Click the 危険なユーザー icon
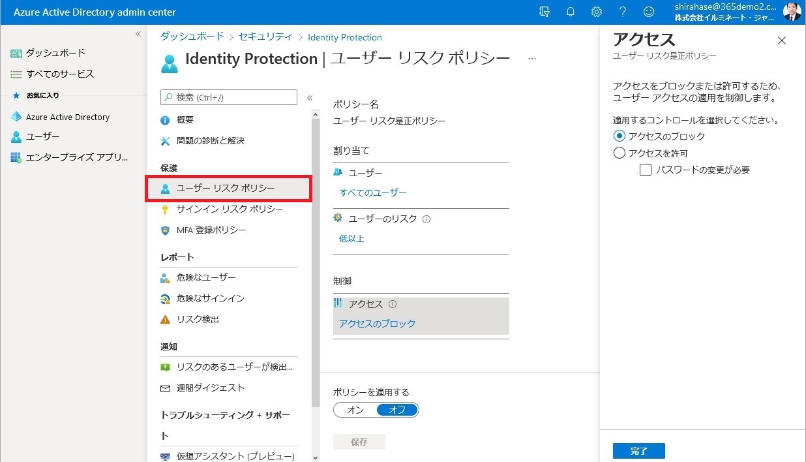Image resolution: width=806 pixels, height=462 pixels. point(165,278)
